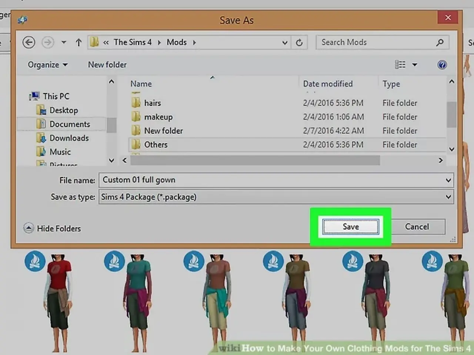
Task: Open the Organize menu
Action: [x=47, y=65]
